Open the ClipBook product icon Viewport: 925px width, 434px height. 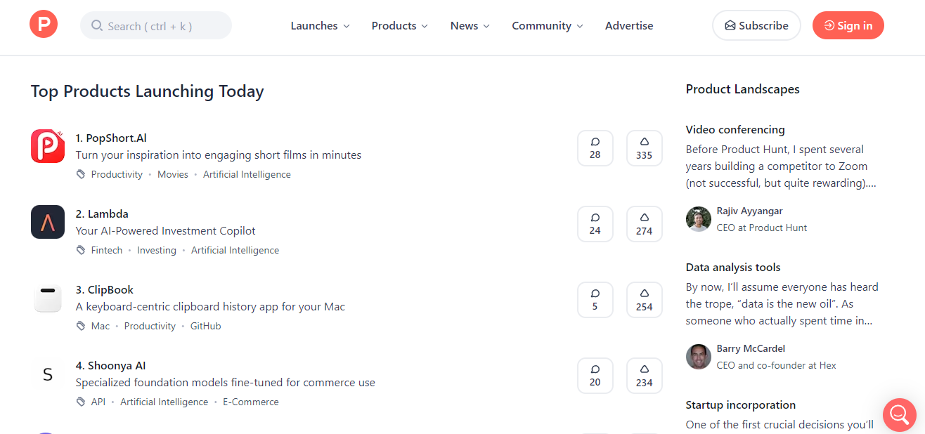tap(48, 298)
